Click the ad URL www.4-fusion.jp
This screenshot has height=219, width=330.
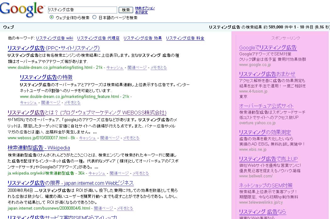[253, 91]
